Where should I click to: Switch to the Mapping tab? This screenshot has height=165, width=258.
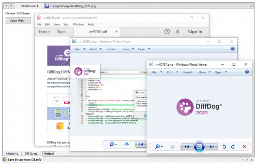coord(12,154)
